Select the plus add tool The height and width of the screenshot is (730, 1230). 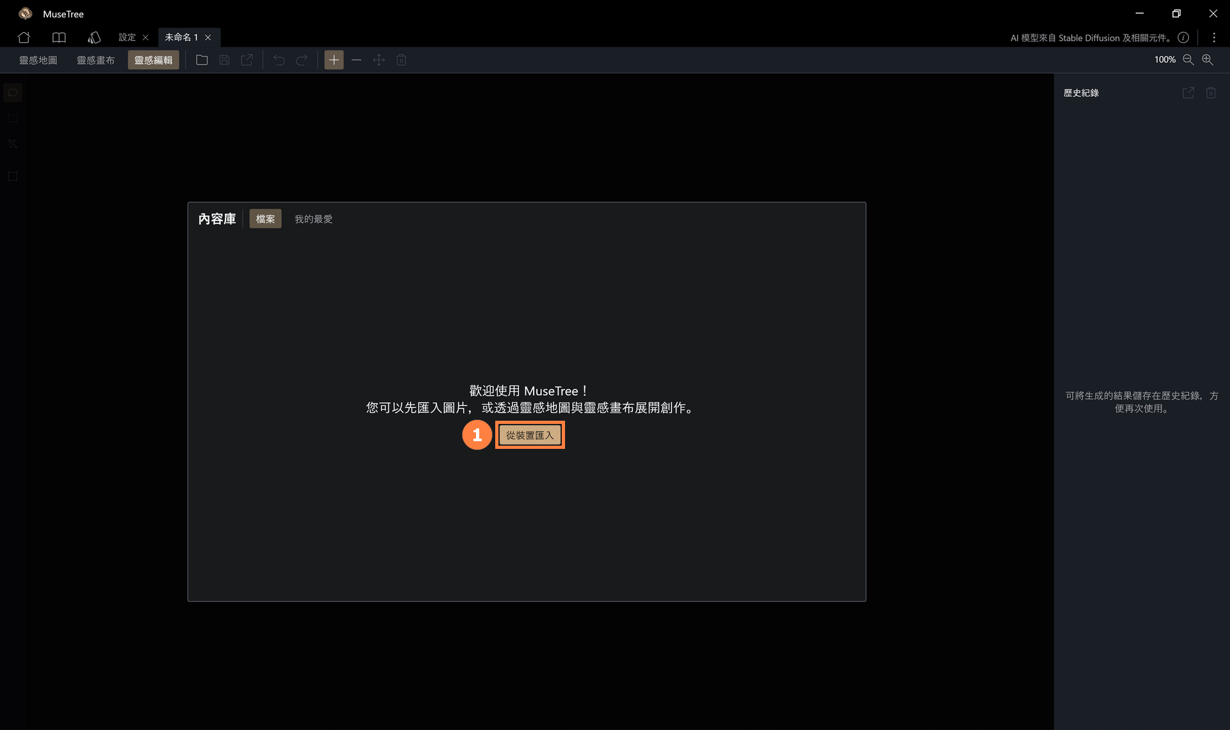coord(334,60)
